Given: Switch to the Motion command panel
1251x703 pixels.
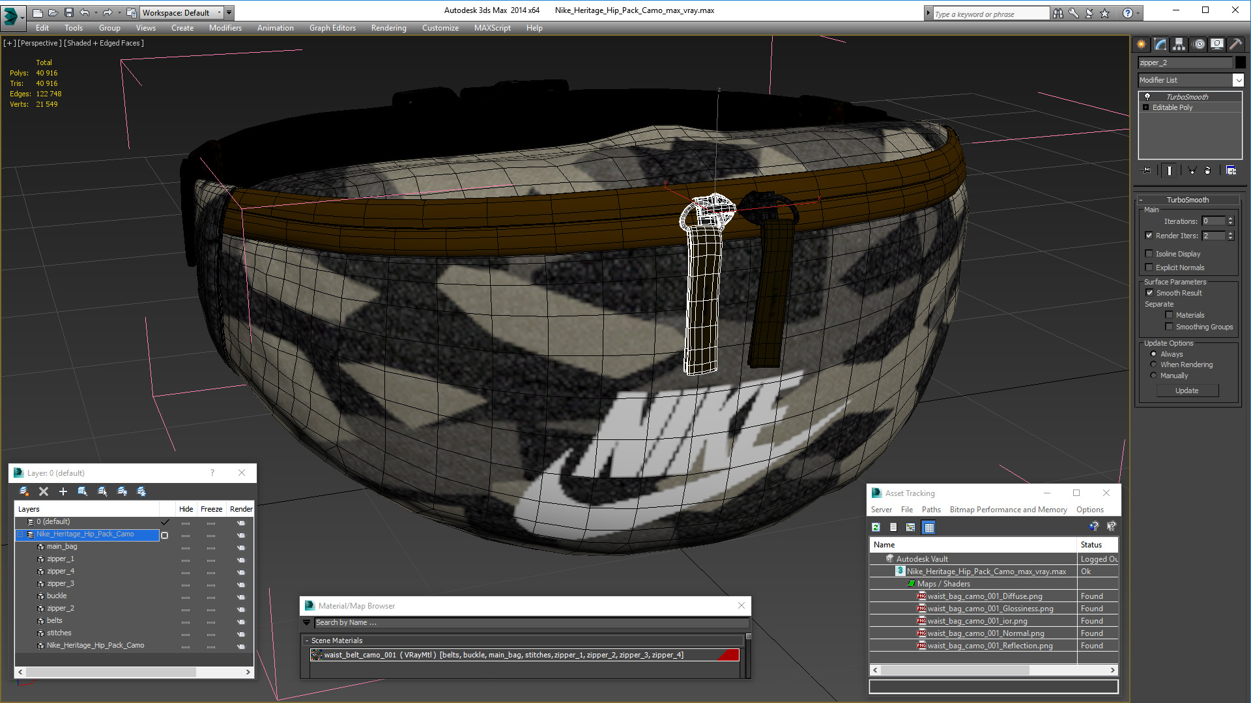Looking at the screenshot, I should click(1199, 44).
